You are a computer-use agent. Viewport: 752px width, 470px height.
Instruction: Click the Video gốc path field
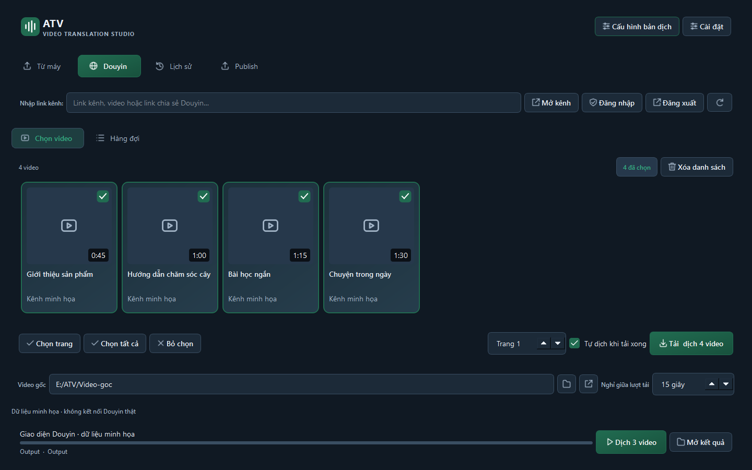tap(301, 384)
